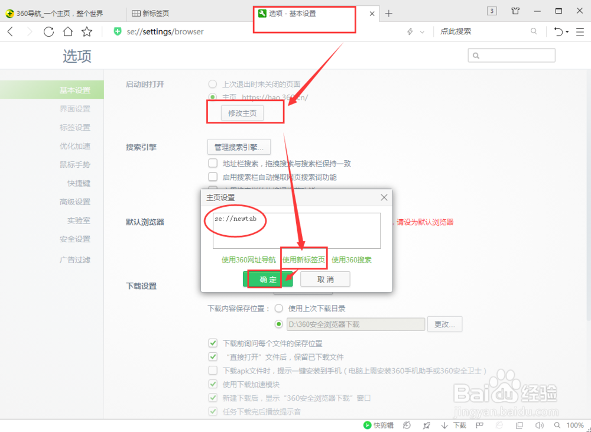Open 鼠标手势 in sidebar
The image size is (591, 432).
(74, 164)
